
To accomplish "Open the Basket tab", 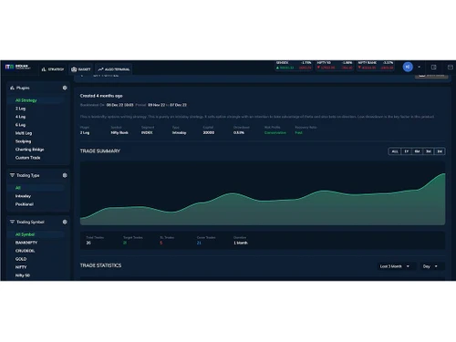I will coord(81,69).
